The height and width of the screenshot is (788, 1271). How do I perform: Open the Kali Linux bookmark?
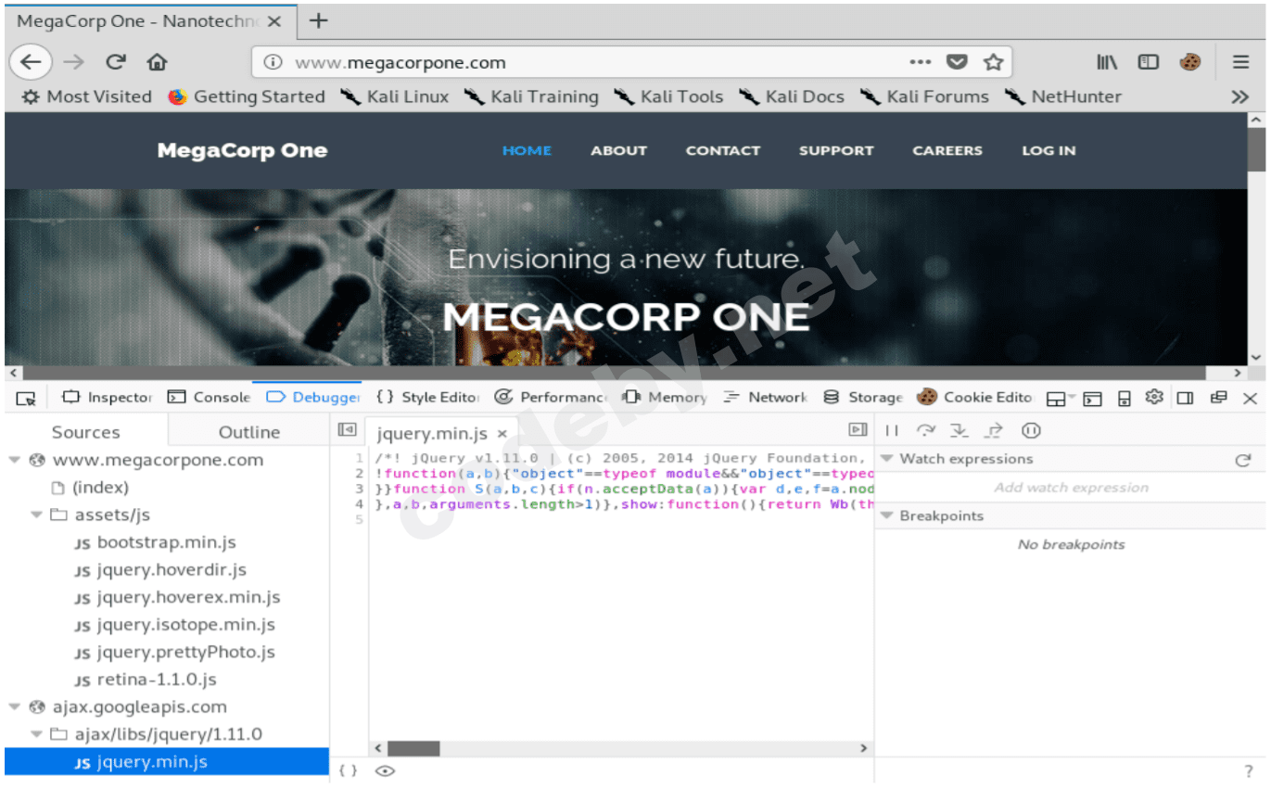pyautogui.click(x=394, y=96)
